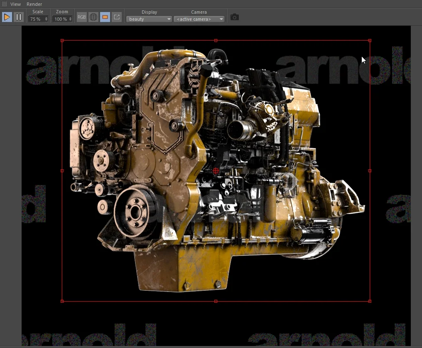Click the globe color-space icon
The width and height of the screenshot is (422, 348).
click(93, 17)
